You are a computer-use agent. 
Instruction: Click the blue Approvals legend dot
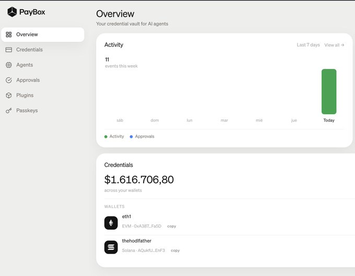[131, 137]
